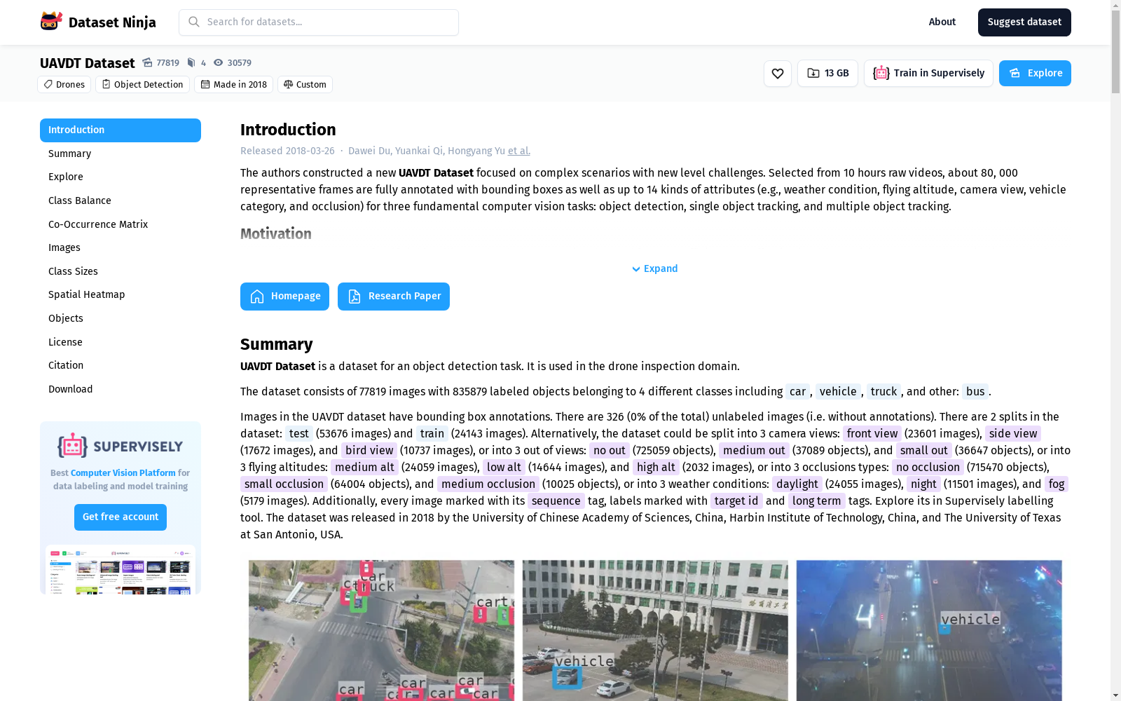
Task: Click the Dataset Ninja logo icon
Action: (x=50, y=20)
